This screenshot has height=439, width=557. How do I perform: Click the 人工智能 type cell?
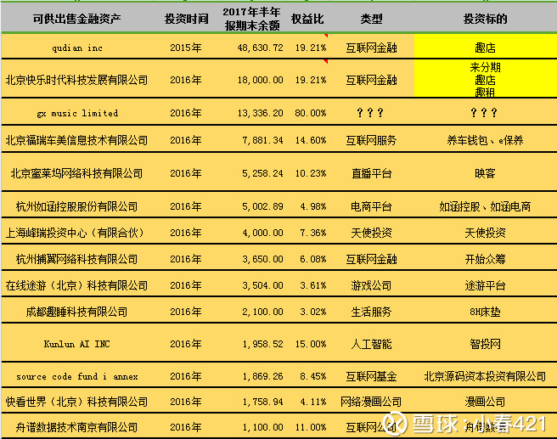point(371,344)
